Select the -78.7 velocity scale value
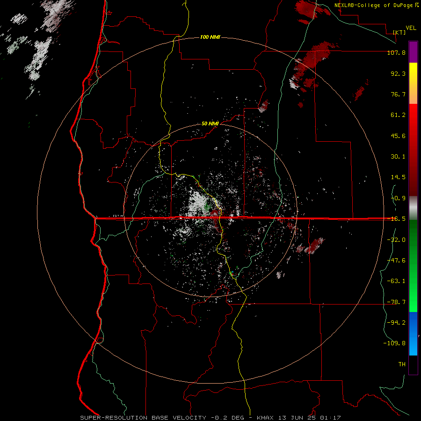 coord(396,302)
